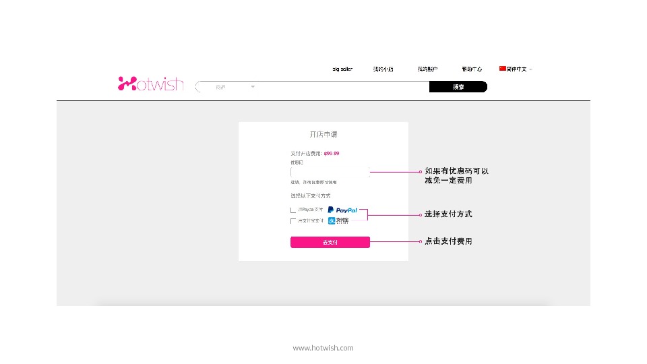Screen dimensions: 647x364
Task: Click the PayPal logo
Action: coord(342,210)
